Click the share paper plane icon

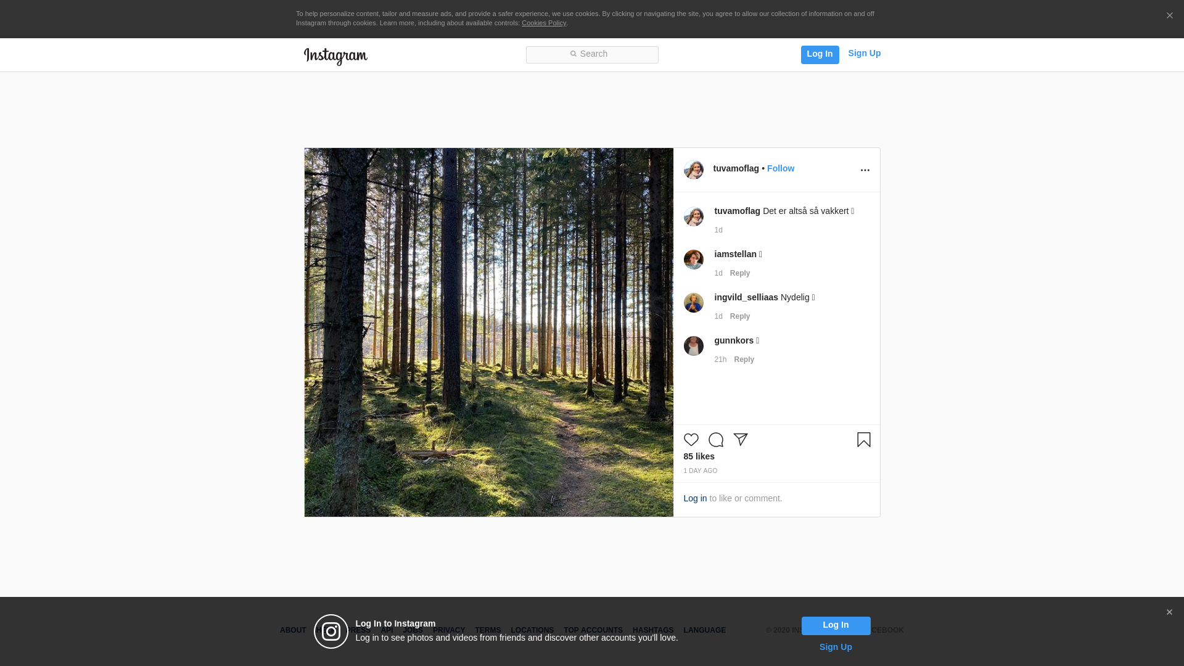point(740,440)
